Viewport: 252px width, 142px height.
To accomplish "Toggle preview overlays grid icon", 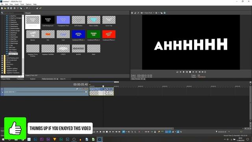I will pos(156,13).
